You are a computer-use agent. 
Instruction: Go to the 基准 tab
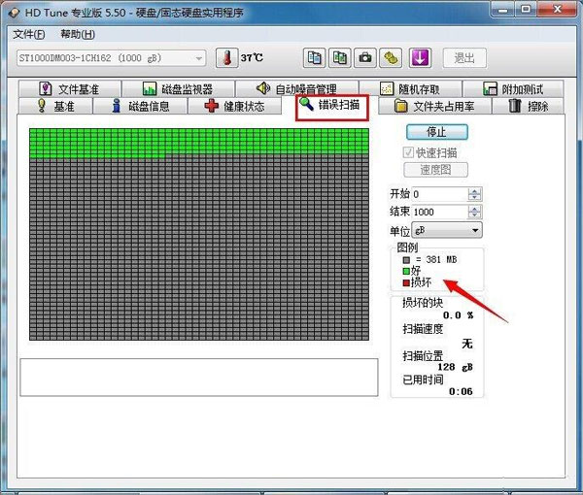(x=55, y=106)
